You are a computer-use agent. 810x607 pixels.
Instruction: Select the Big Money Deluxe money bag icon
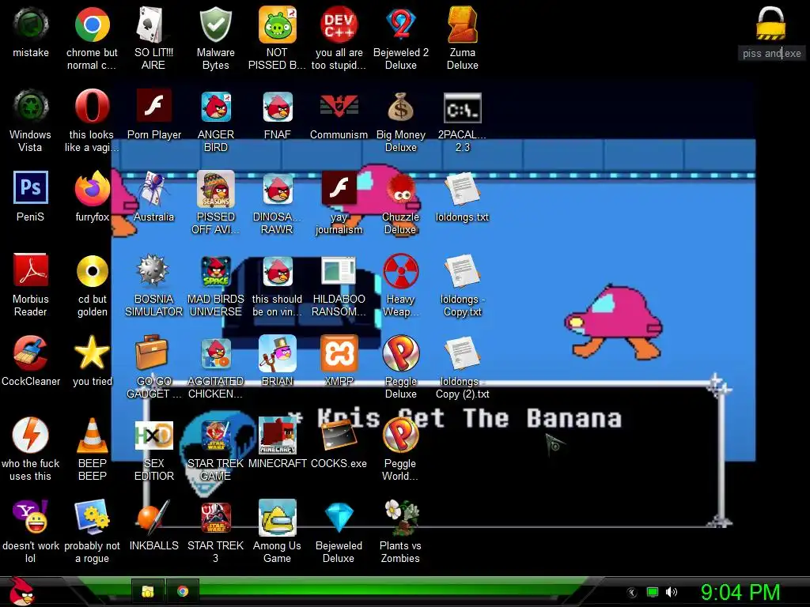[401, 107]
